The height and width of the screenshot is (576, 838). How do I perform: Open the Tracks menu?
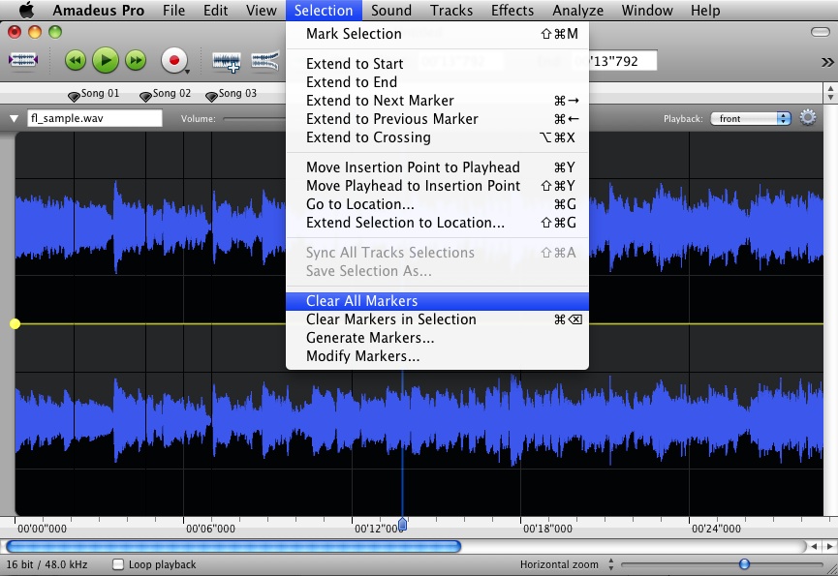click(x=451, y=10)
